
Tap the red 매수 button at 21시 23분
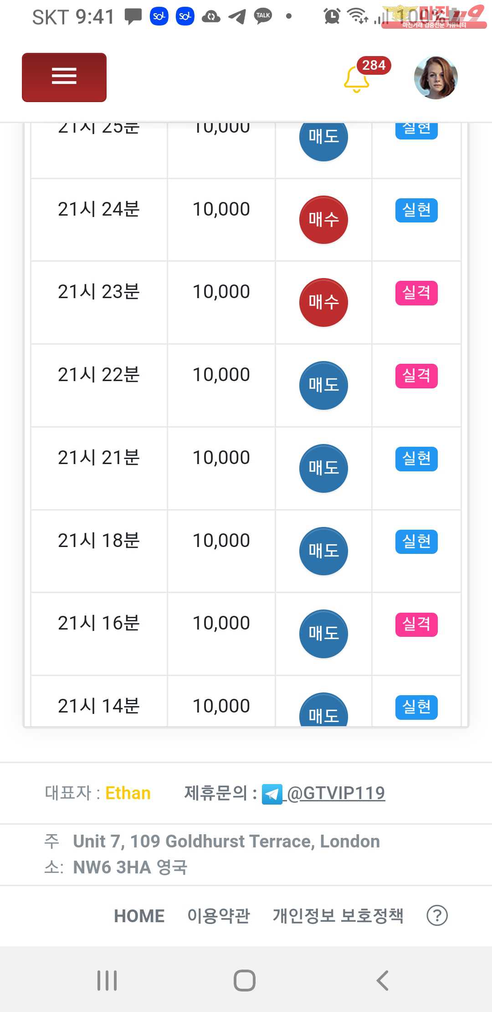pyautogui.click(x=323, y=302)
